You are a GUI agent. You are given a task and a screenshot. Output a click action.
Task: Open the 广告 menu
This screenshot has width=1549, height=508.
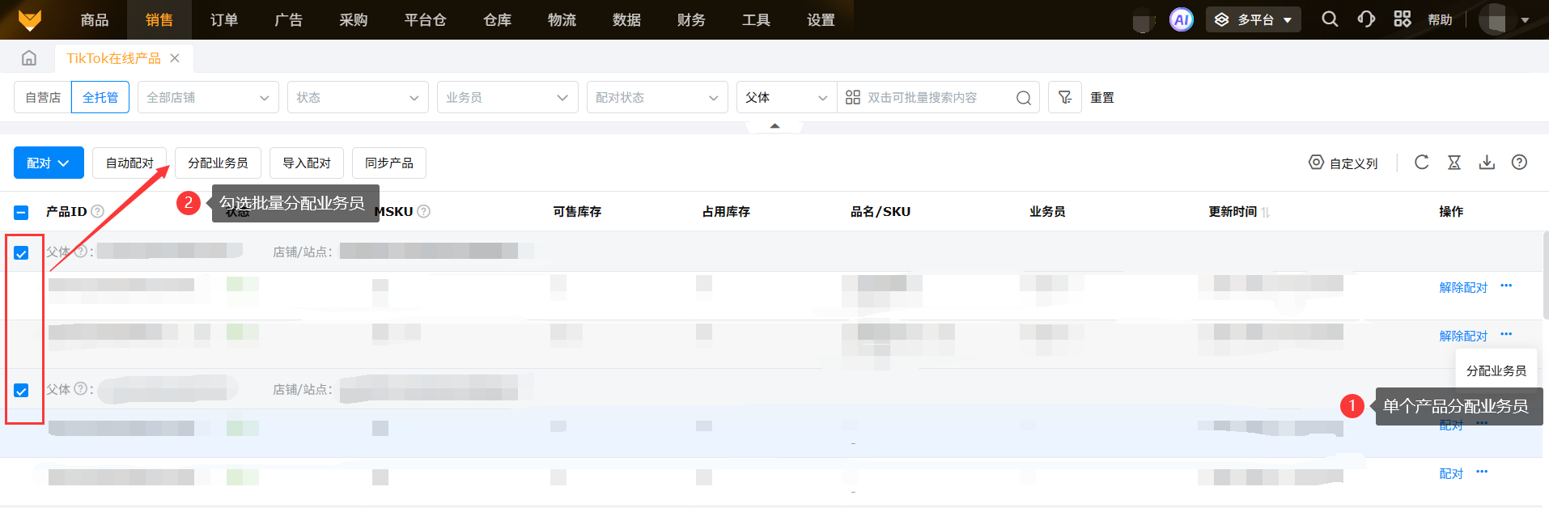289,19
